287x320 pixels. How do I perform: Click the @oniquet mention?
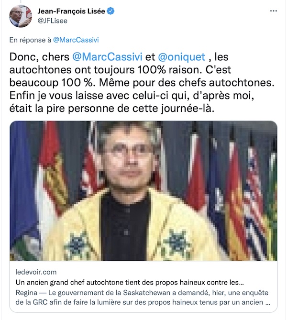tap(182, 57)
